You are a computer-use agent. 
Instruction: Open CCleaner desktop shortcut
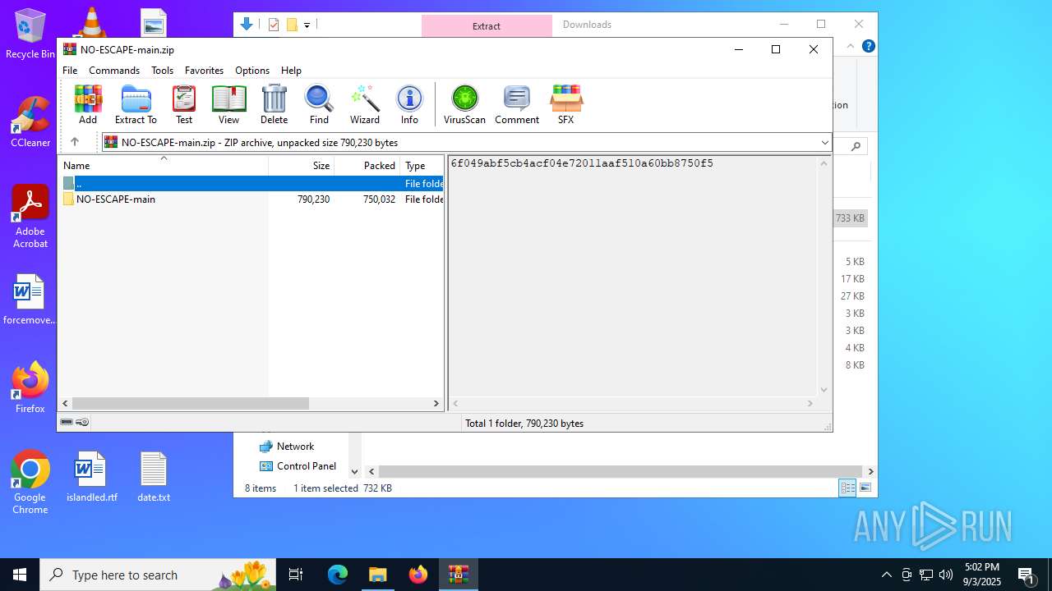click(x=30, y=122)
